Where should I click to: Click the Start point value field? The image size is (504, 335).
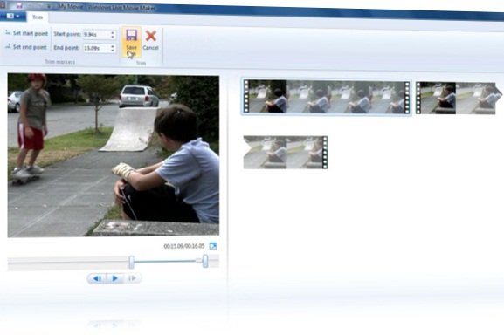coord(96,34)
